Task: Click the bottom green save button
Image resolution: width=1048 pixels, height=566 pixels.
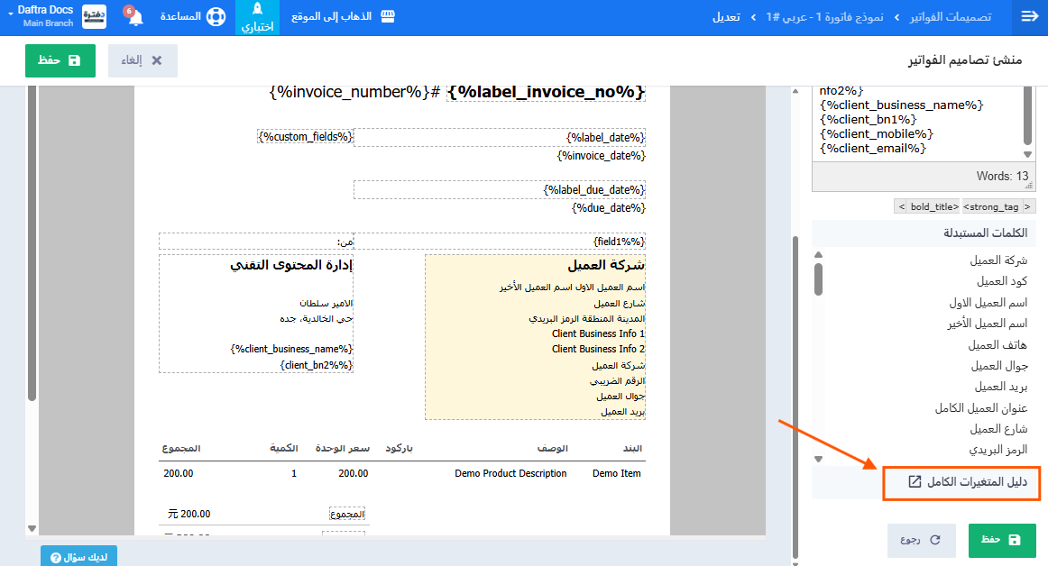Action: [x=1001, y=540]
